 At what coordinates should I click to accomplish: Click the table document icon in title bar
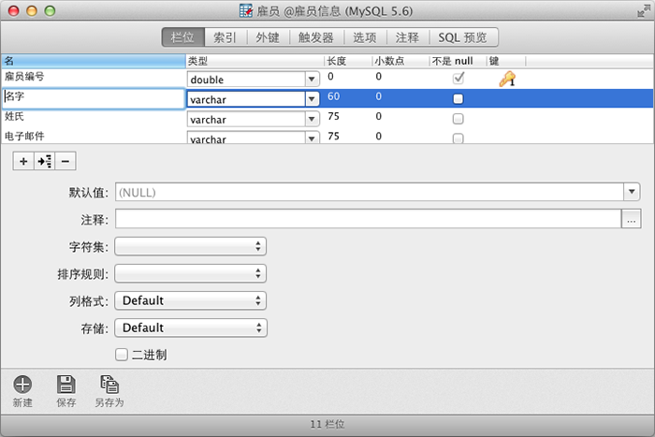pyautogui.click(x=245, y=11)
